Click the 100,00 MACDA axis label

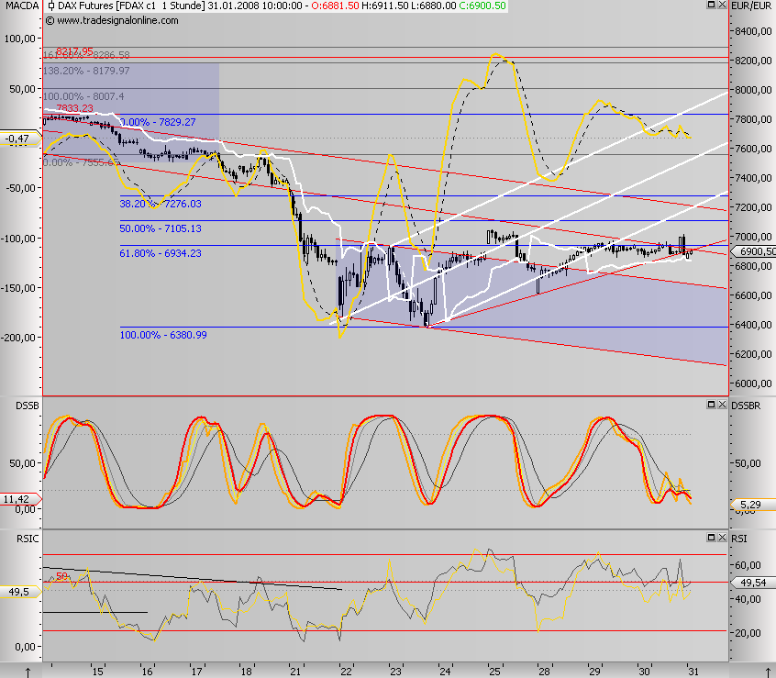pos(20,39)
